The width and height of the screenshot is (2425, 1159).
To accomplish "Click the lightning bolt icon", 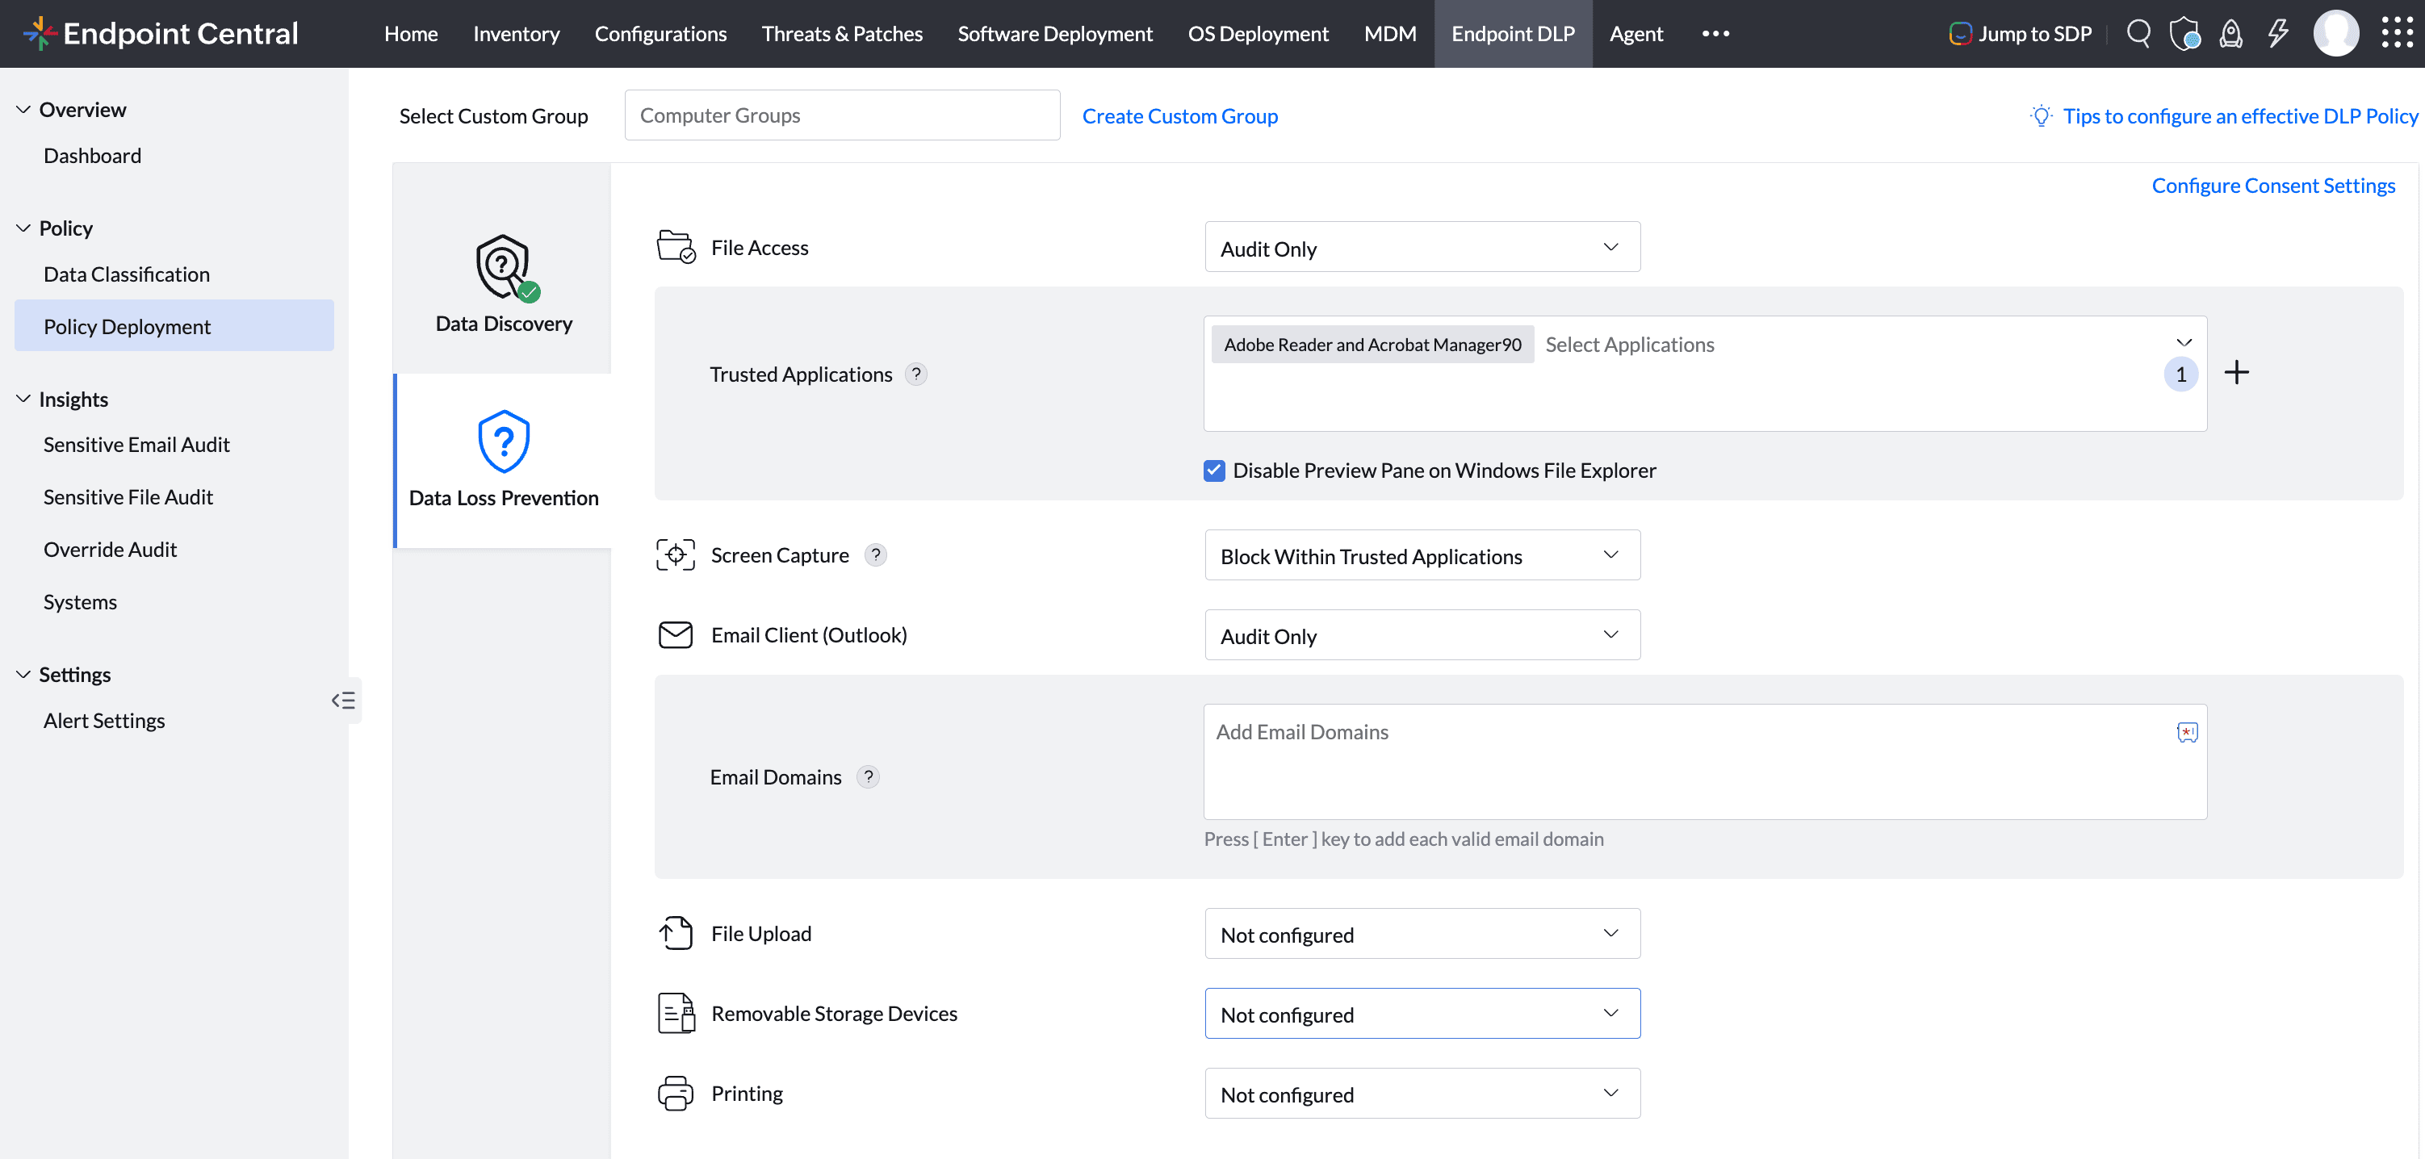I will (x=2277, y=34).
